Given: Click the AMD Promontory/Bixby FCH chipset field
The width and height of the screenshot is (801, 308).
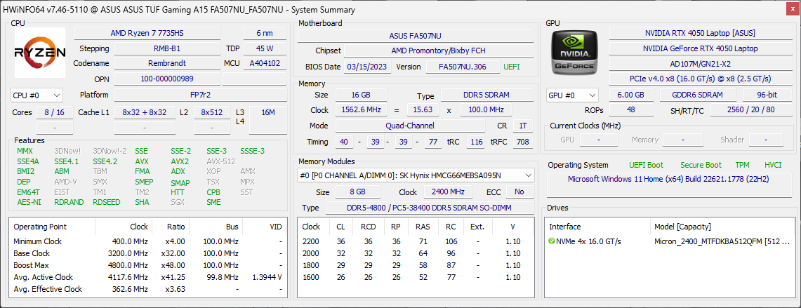Looking at the screenshot, I should tap(438, 51).
